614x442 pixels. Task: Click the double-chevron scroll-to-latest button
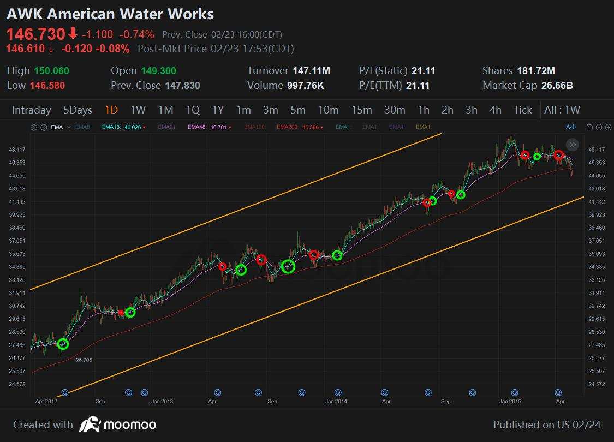pos(572,145)
